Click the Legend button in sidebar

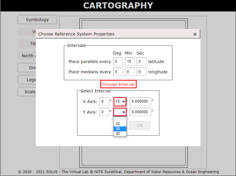point(27,80)
